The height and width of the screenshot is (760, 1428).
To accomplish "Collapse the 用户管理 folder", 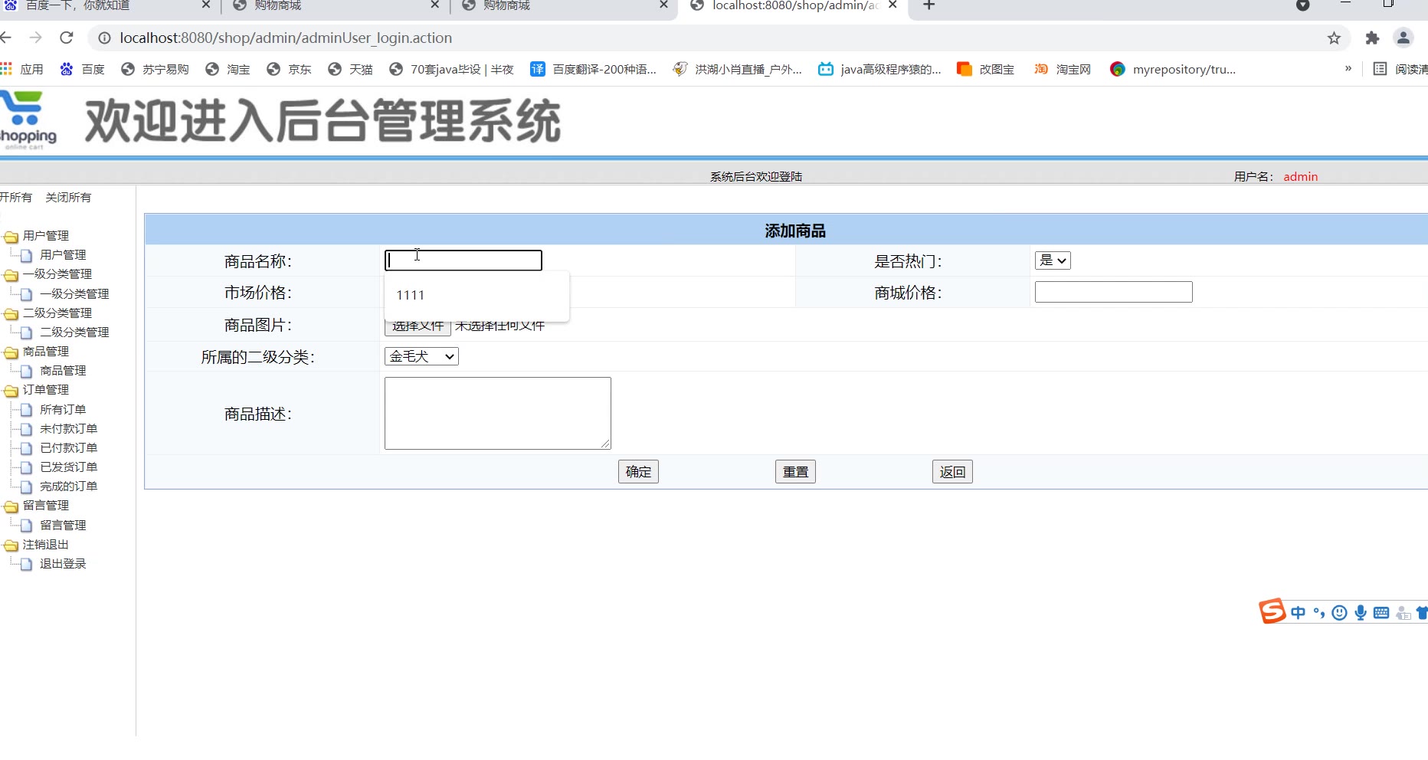I will click(x=11, y=236).
